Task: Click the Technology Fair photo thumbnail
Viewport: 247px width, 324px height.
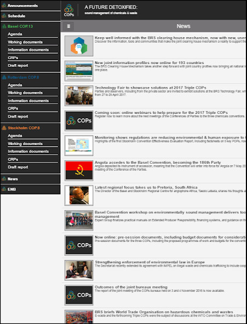Action: click(x=79, y=96)
